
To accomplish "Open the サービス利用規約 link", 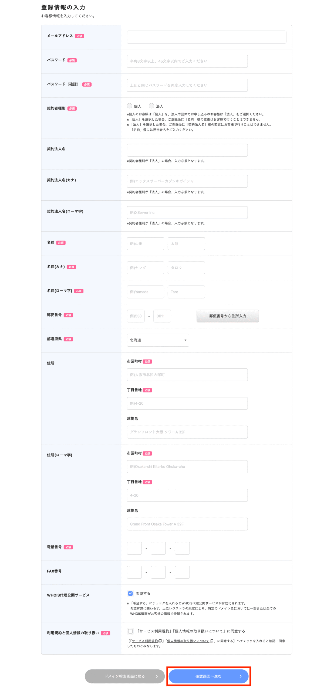I will click(x=144, y=641).
